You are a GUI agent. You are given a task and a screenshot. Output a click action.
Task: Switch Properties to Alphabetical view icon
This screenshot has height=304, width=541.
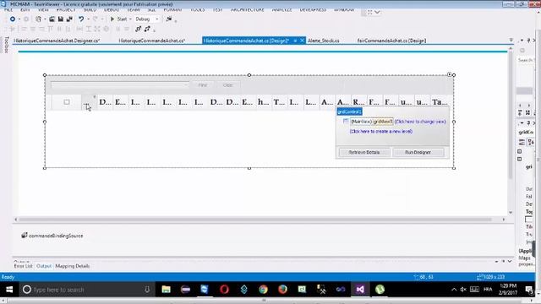click(531, 142)
